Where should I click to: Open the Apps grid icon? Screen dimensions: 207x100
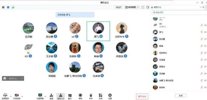(x=101, y=96)
